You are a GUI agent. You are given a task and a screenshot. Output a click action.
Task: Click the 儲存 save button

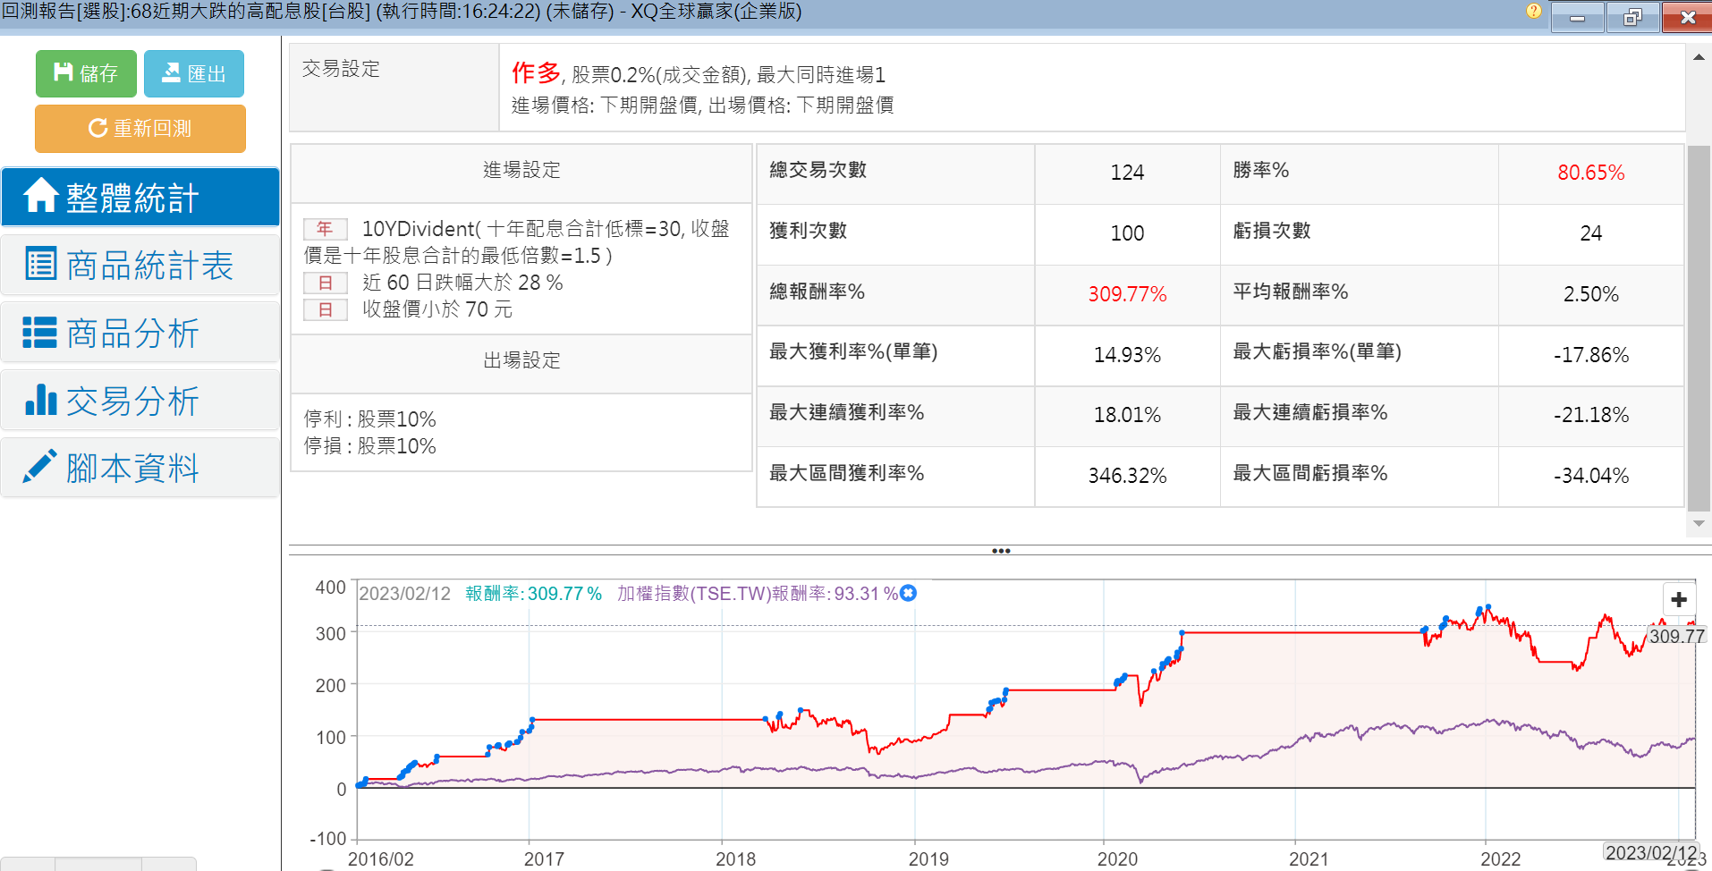pyautogui.click(x=86, y=73)
